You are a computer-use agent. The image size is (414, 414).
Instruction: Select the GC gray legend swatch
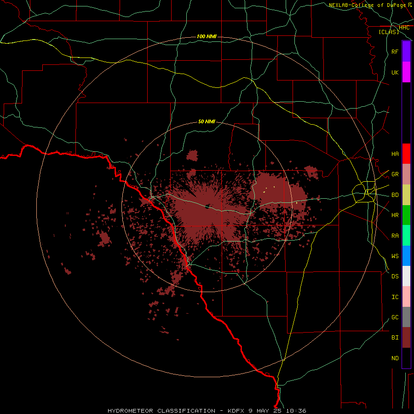[x=406, y=317]
